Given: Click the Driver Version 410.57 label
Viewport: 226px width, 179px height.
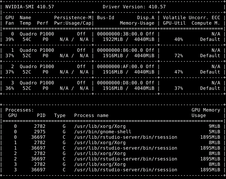Looking at the screenshot, I should point(134,7).
